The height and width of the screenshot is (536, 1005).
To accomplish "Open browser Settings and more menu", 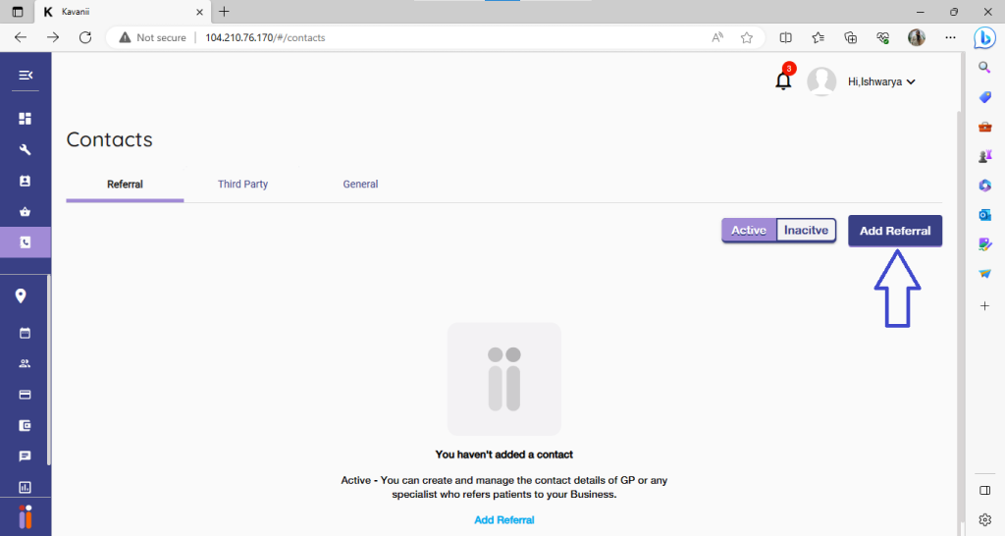I will click(x=949, y=37).
